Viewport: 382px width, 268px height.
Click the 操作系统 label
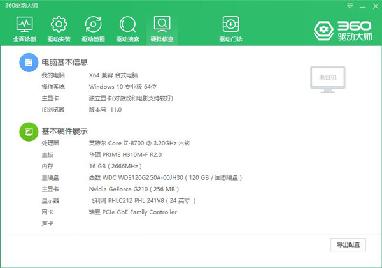[x=53, y=87]
